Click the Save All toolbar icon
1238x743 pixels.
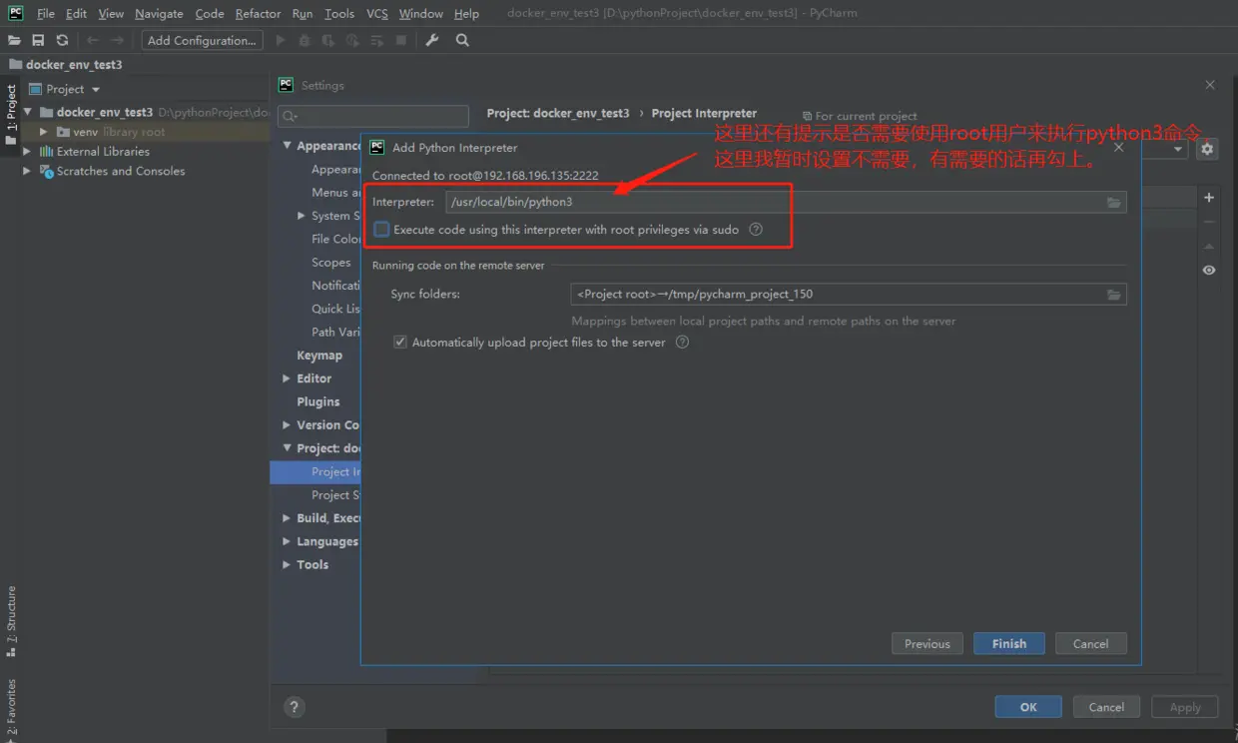pos(38,40)
